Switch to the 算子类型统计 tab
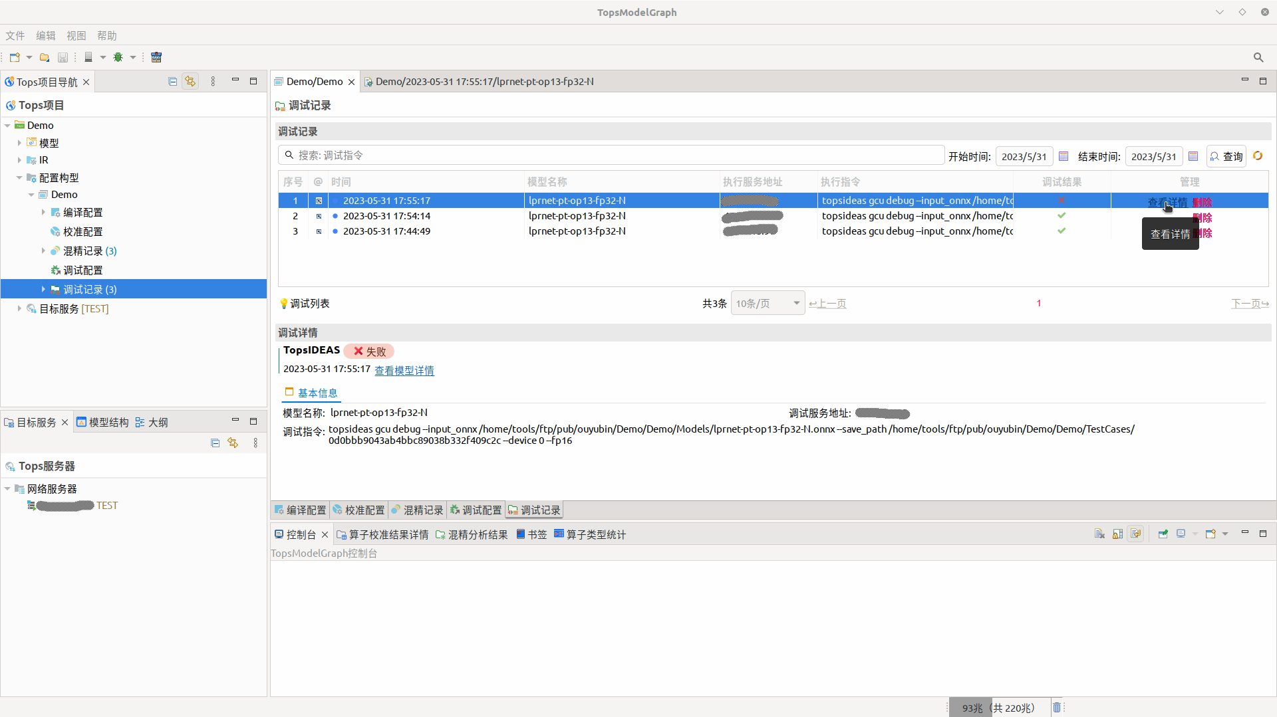This screenshot has width=1277, height=717. (589, 534)
